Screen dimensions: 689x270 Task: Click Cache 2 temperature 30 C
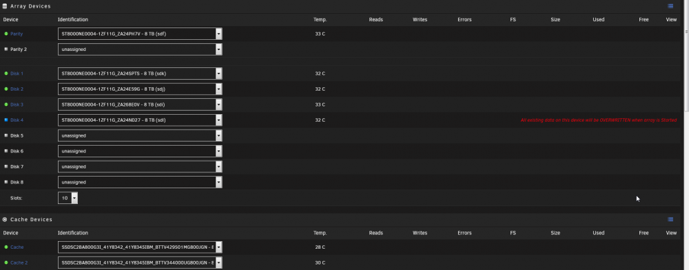(320, 262)
